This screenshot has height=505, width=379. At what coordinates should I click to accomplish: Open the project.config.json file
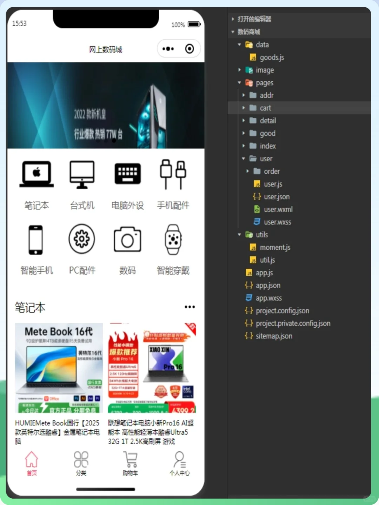pos(282,310)
